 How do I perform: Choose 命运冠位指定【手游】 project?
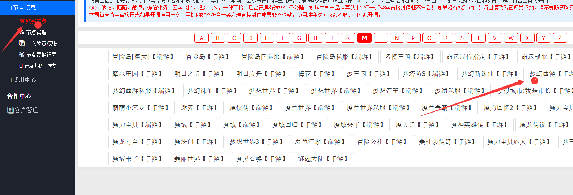coord(479,57)
